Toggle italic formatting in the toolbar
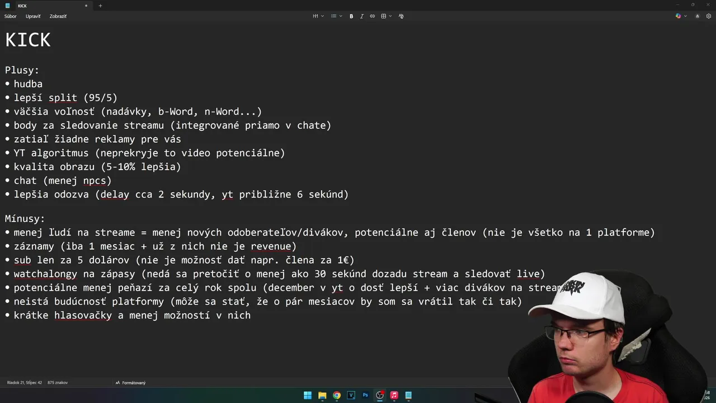Screen dimensions: 716x403 (362, 16)
